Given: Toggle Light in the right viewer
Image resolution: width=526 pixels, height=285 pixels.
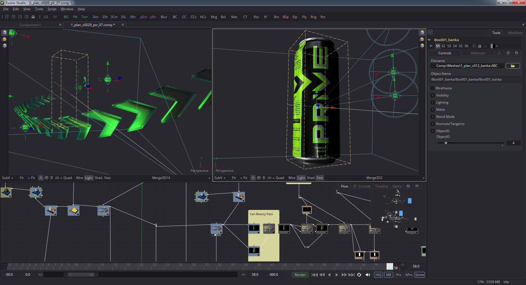Looking at the screenshot, I should pyautogui.click(x=301, y=178).
